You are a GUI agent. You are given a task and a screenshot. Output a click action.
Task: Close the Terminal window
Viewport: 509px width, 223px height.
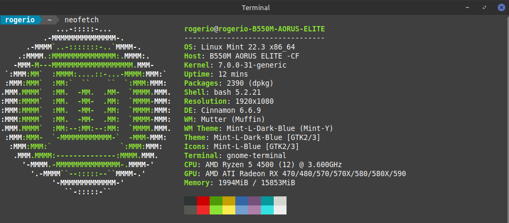pyautogui.click(x=502, y=7)
